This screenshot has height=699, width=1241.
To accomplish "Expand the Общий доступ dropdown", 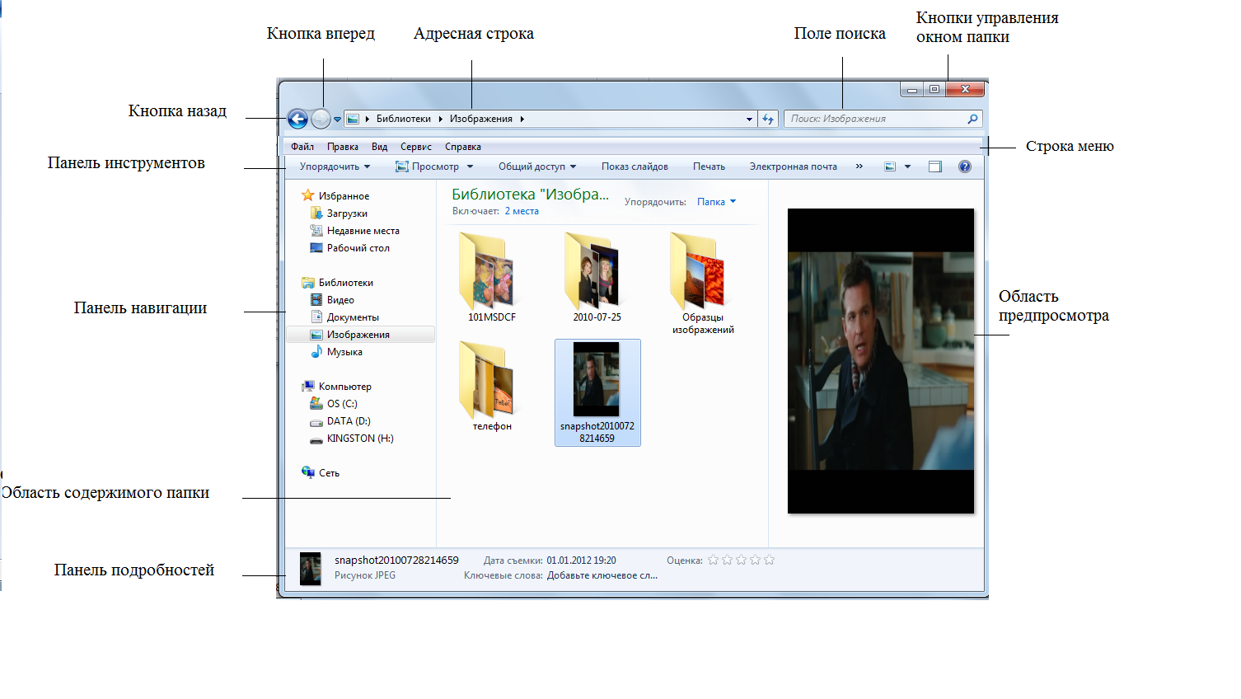I will pyautogui.click(x=536, y=167).
